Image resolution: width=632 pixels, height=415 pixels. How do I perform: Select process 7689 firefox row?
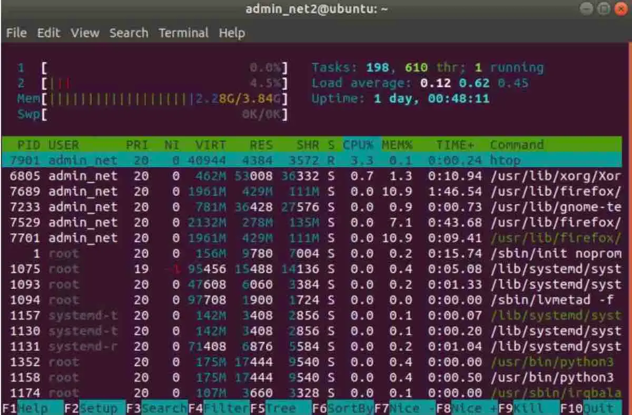click(312, 191)
